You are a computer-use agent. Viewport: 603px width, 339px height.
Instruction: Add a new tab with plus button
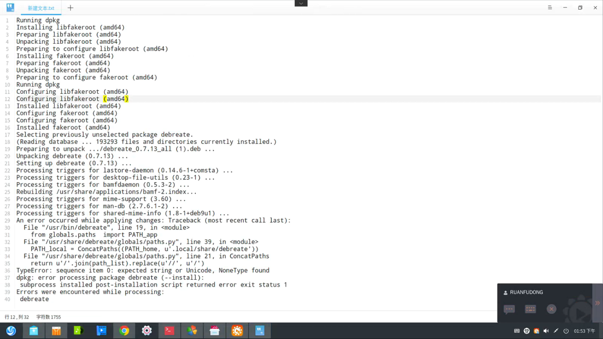coord(70,8)
